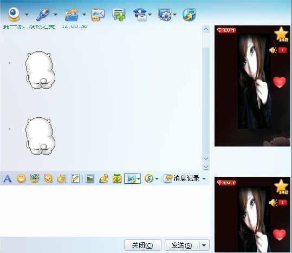The width and height of the screenshot is (292, 253).
Task: Open 消息记录 message history
Action: [181, 178]
